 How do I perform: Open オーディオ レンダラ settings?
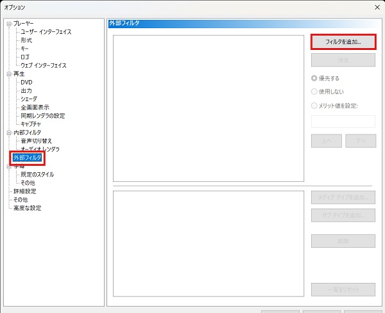(40, 149)
